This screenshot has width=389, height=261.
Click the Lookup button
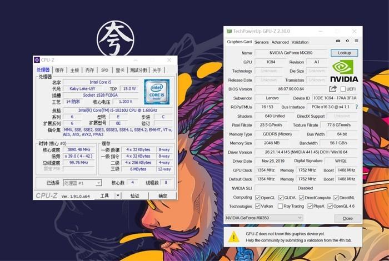(344, 53)
